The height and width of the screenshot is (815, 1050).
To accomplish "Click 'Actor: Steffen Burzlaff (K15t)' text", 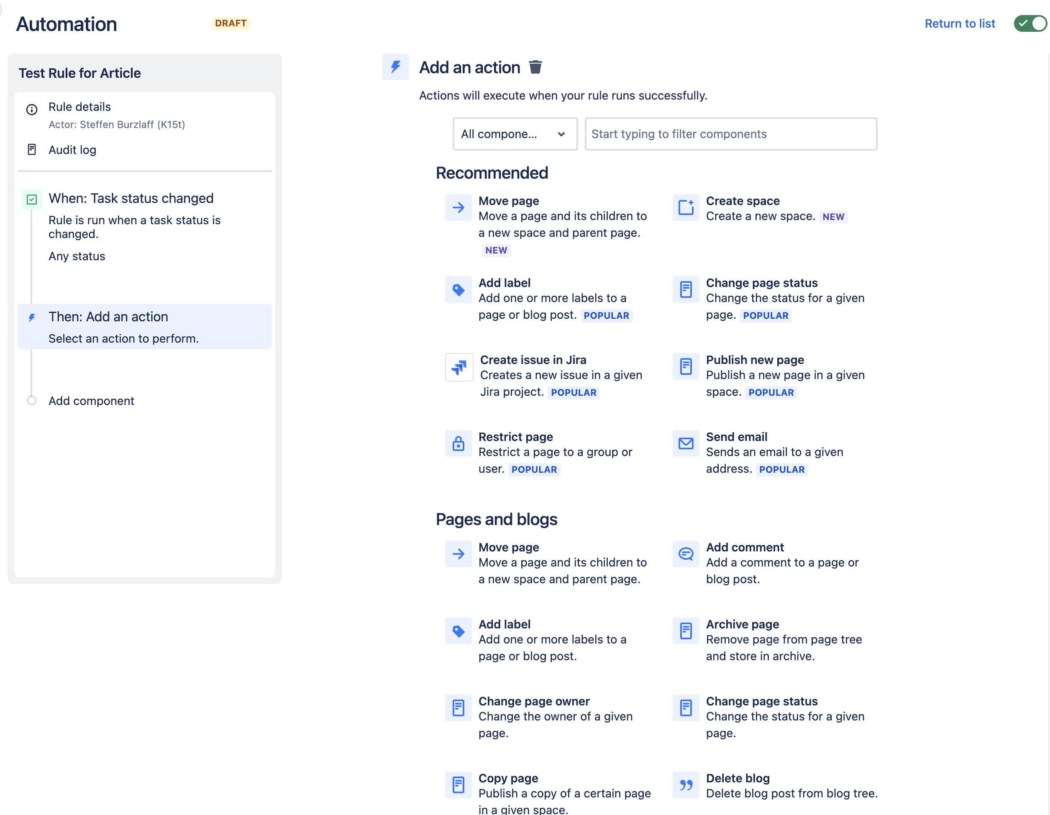I will click(117, 125).
